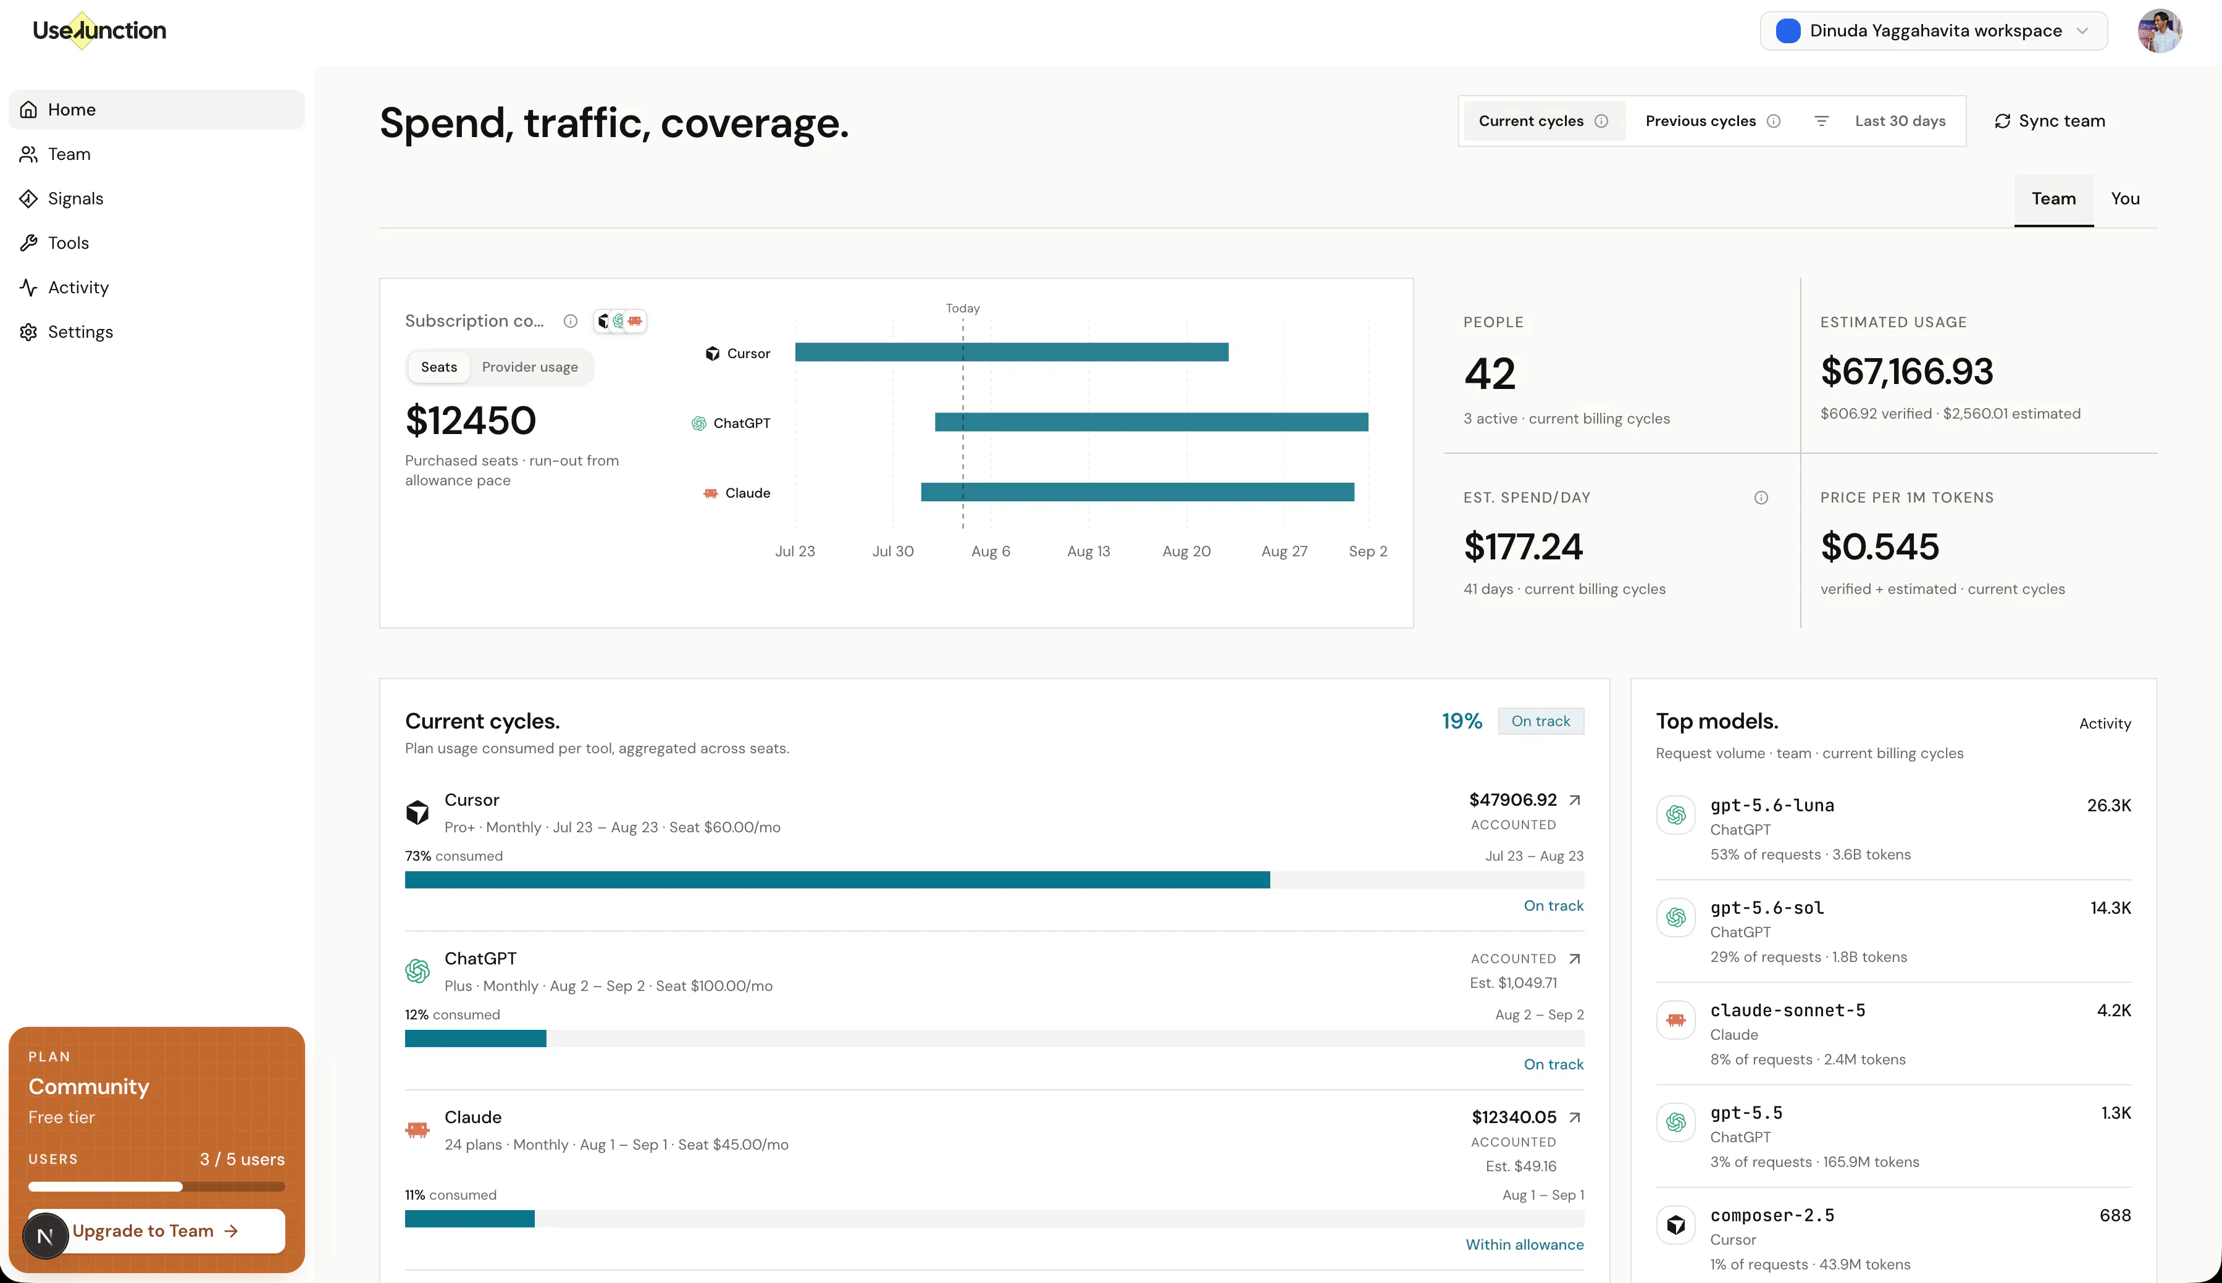Viewport: 2222px width, 1283px height.
Task: Select the gpt-5.5 model row
Action: click(x=1893, y=1137)
